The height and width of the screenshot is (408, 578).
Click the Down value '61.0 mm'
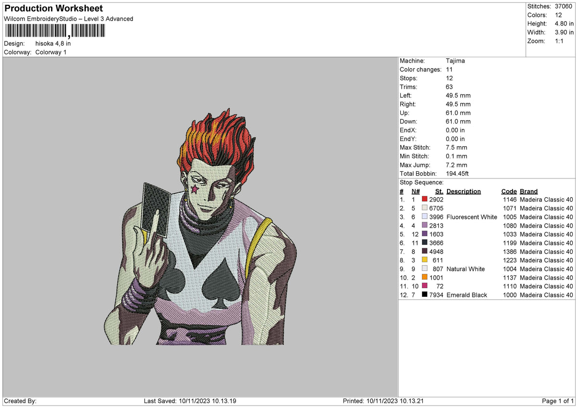pyautogui.click(x=459, y=121)
